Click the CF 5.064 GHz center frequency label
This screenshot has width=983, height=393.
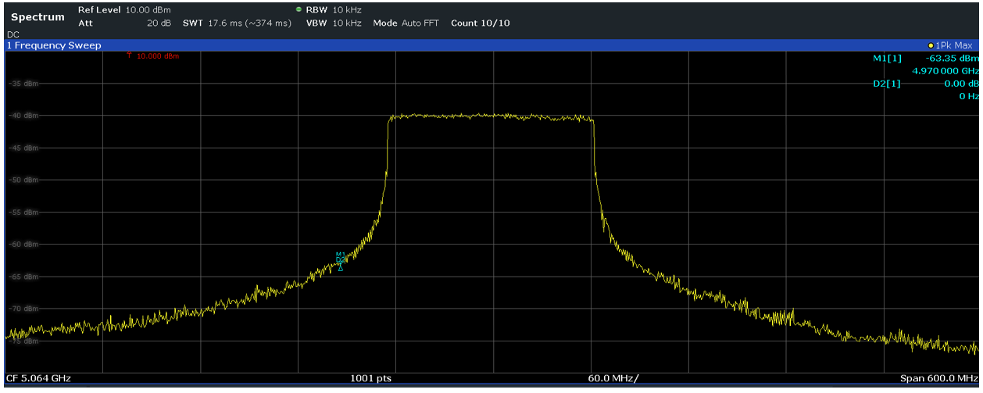tap(38, 378)
